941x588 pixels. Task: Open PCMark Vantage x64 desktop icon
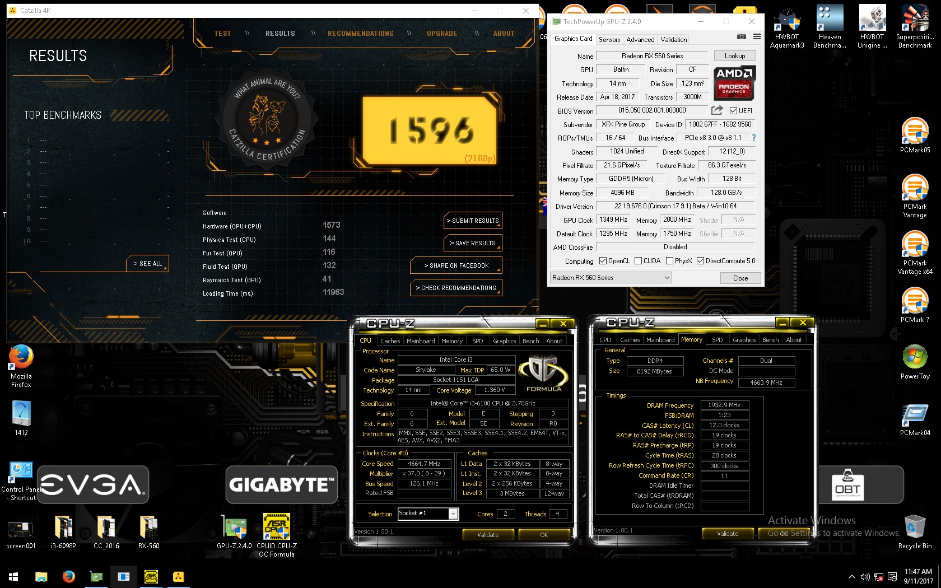pos(915,253)
